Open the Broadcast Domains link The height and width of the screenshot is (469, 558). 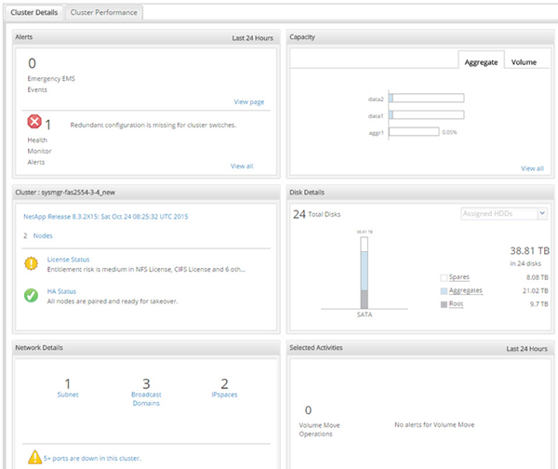pos(146,398)
